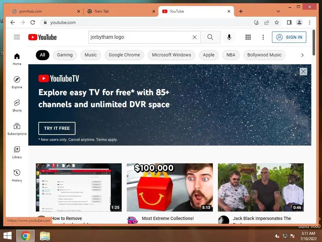Open the Jumanji cast video thumbnail
322x242 pixels.
coord(261,187)
